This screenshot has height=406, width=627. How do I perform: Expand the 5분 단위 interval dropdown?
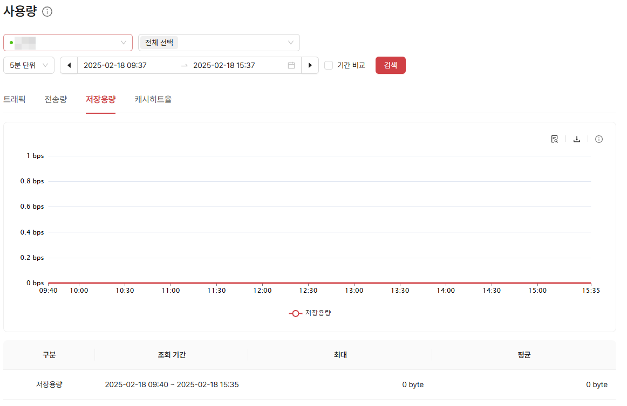[x=29, y=65]
